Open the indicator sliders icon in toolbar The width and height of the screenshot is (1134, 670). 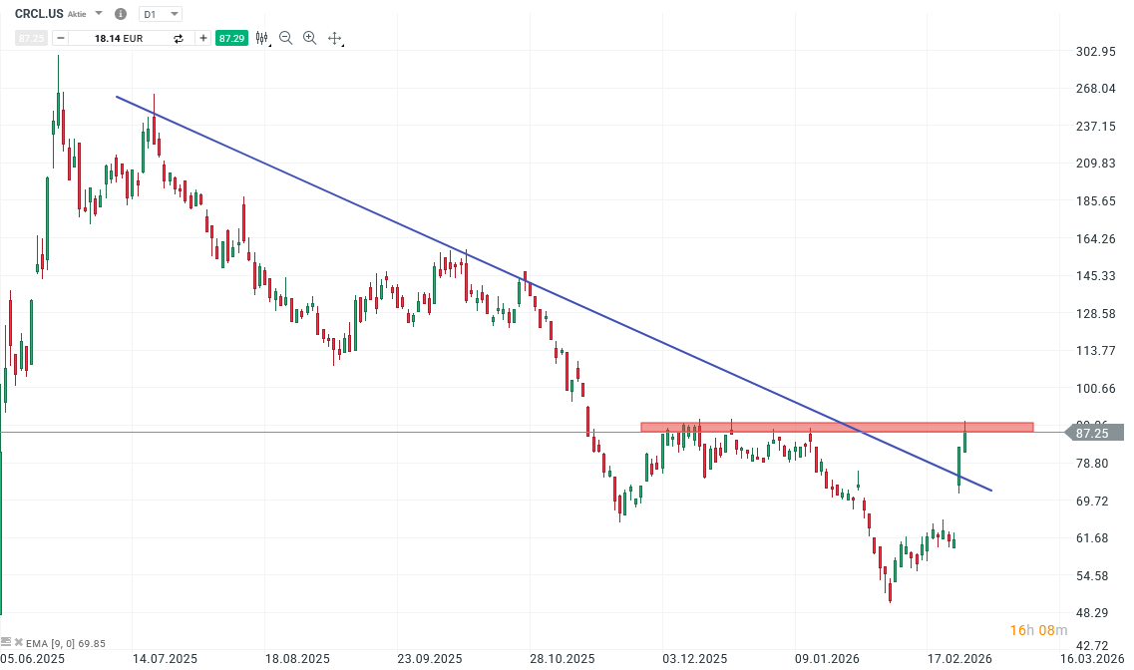click(261, 38)
